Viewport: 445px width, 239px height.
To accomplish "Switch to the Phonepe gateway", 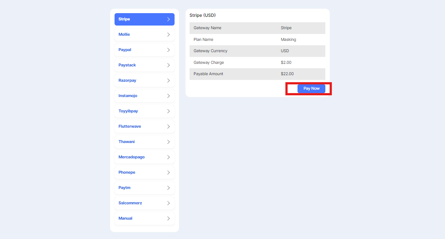I will click(x=145, y=173).
